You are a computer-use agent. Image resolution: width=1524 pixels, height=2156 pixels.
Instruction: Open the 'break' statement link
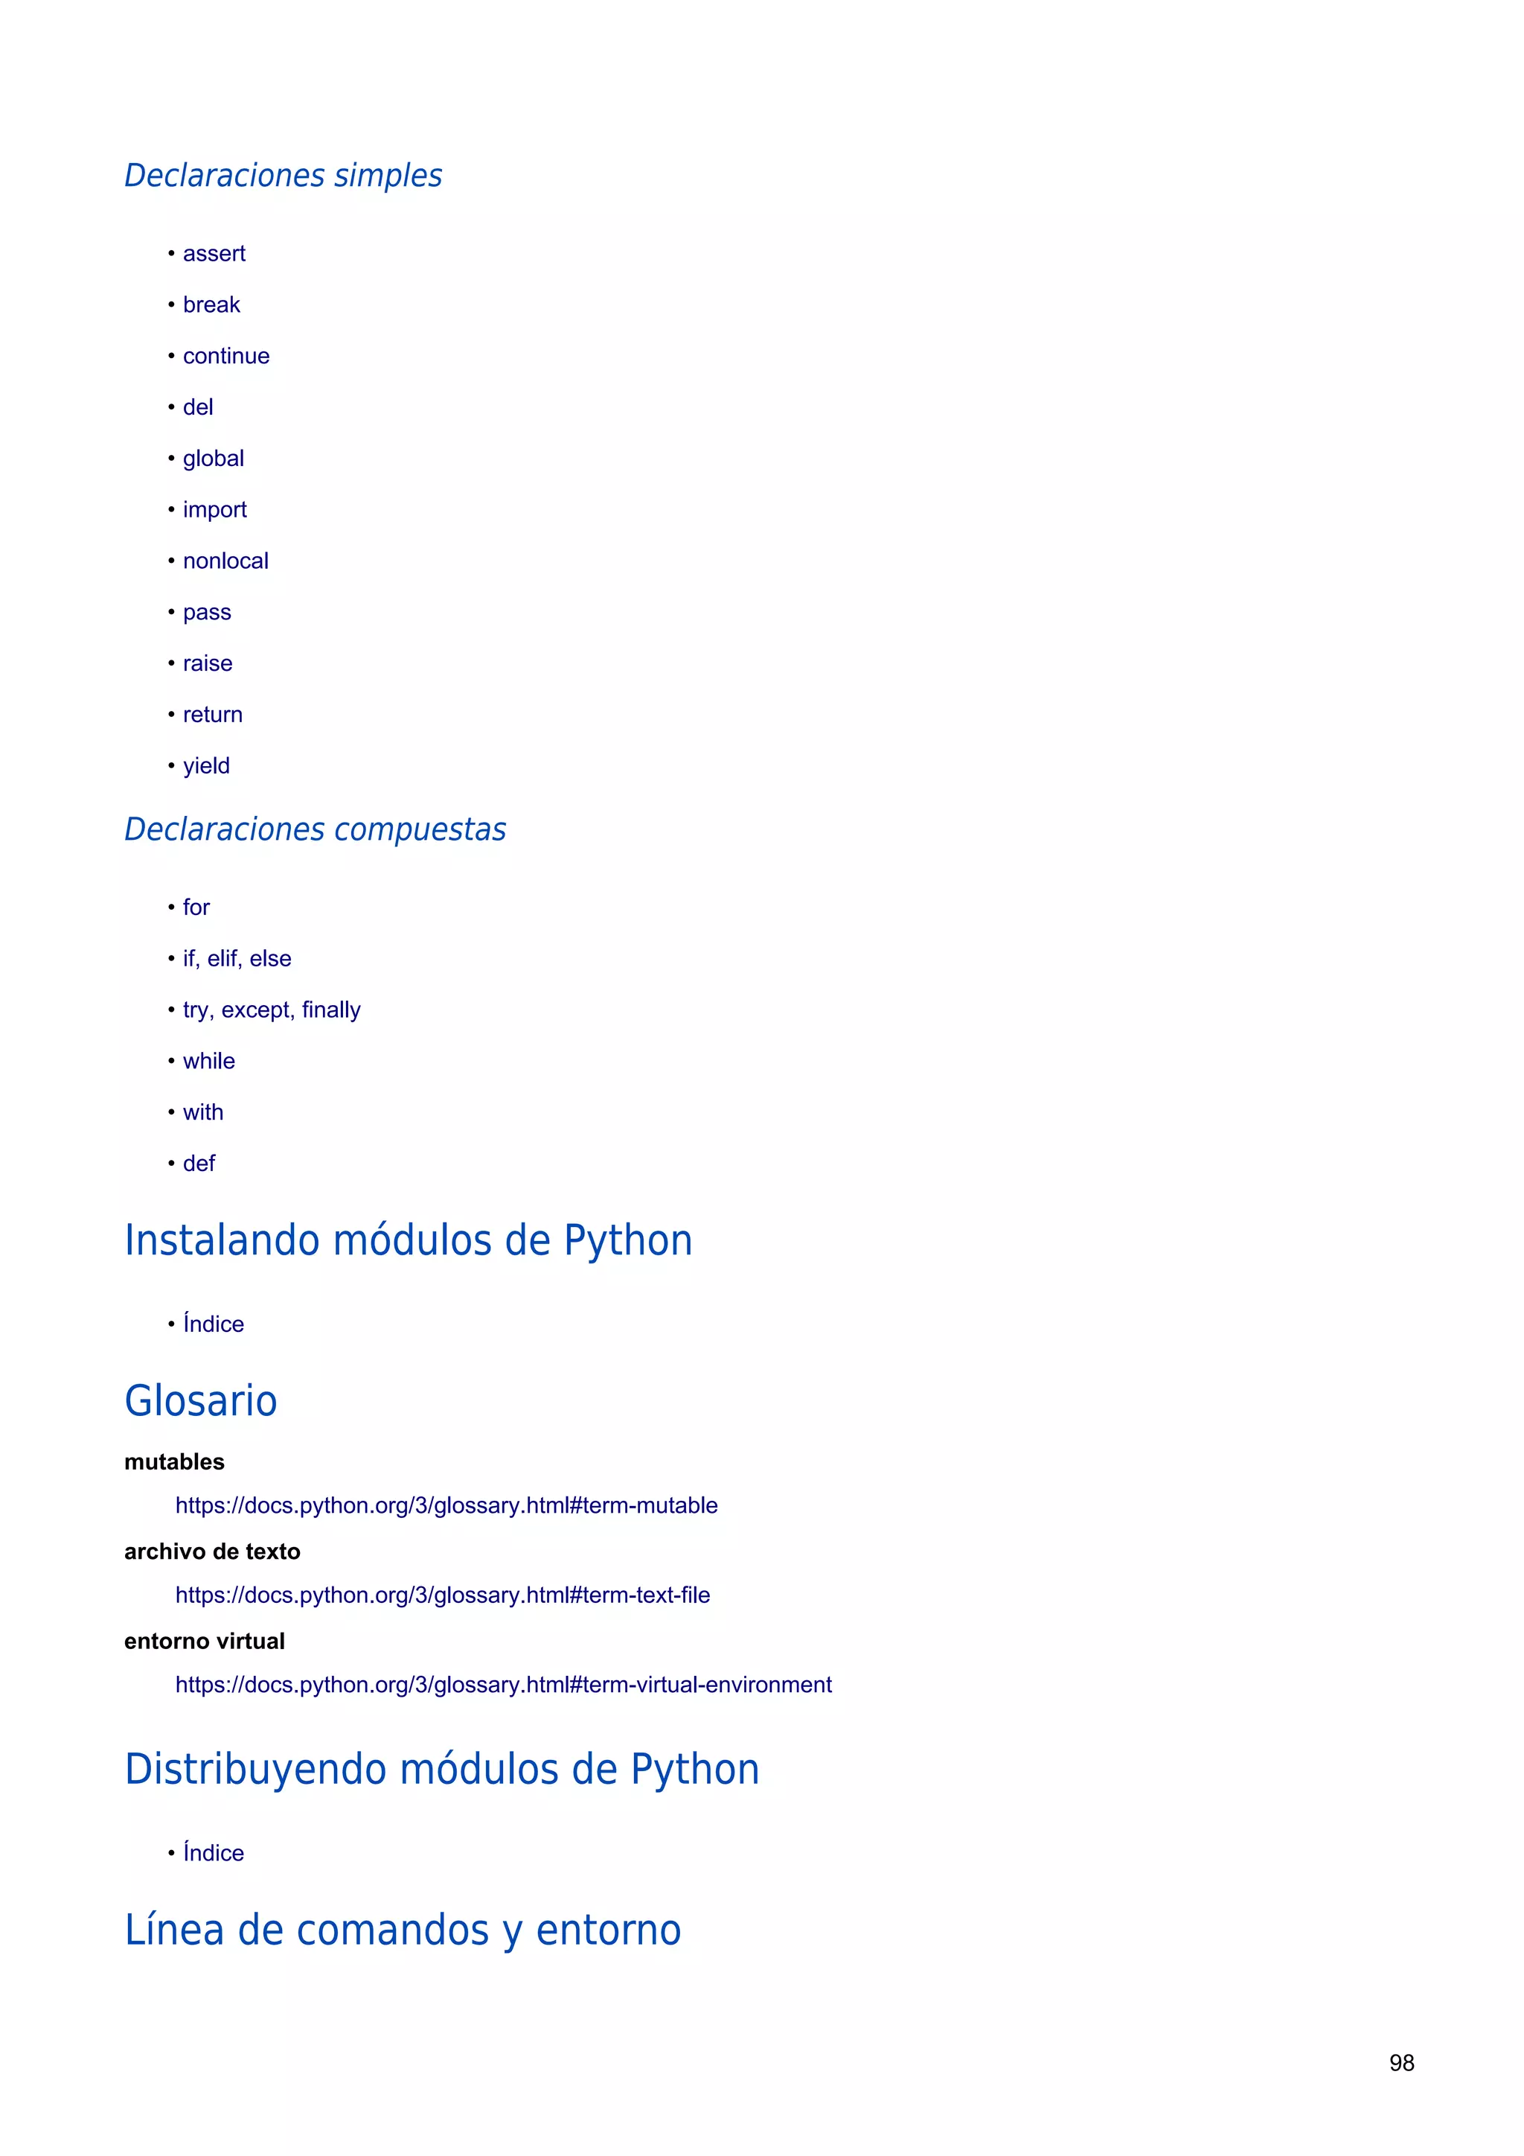(211, 305)
